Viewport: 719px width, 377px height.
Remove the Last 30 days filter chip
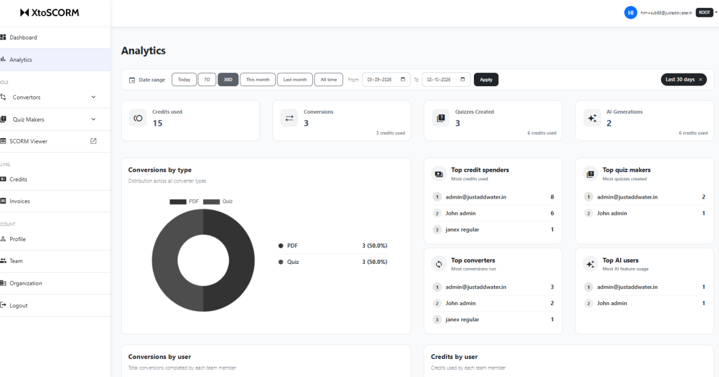pos(700,80)
